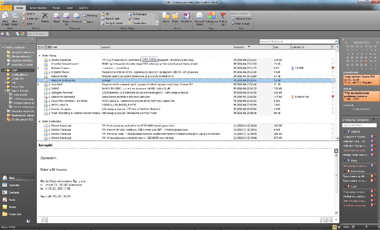Expand the CHIP folder in the tree
Viewport: 380px width, 230px height.
click(x=5, y=70)
